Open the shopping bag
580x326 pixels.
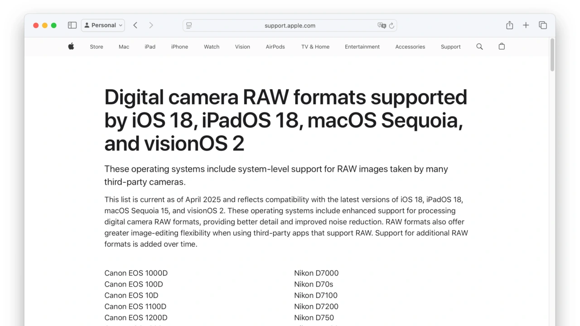[x=502, y=47]
